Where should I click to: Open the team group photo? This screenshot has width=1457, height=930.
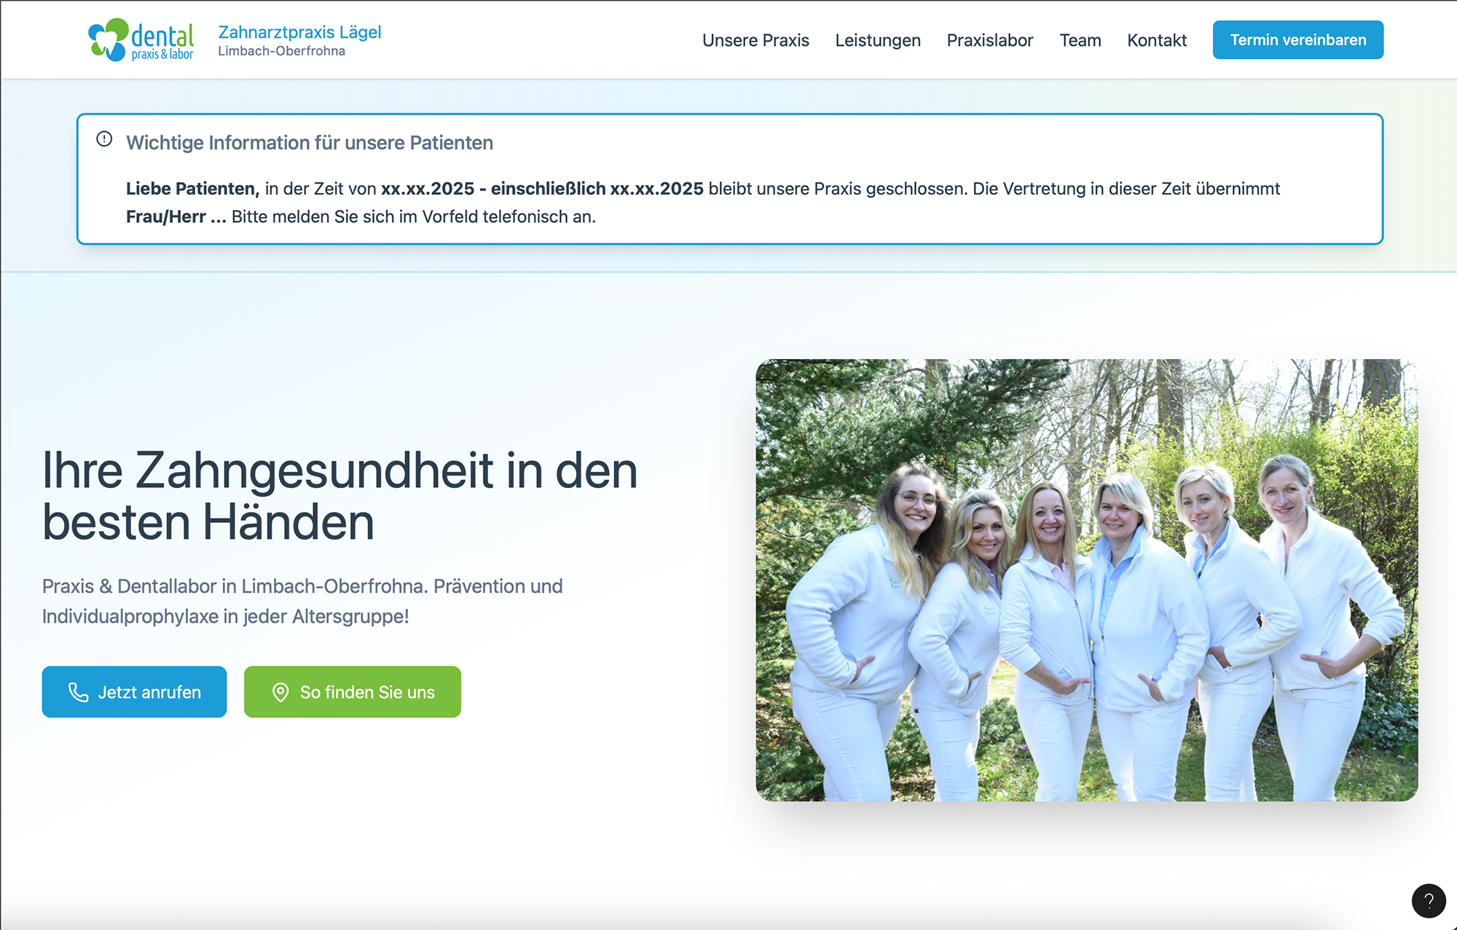click(x=1086, y=580)
